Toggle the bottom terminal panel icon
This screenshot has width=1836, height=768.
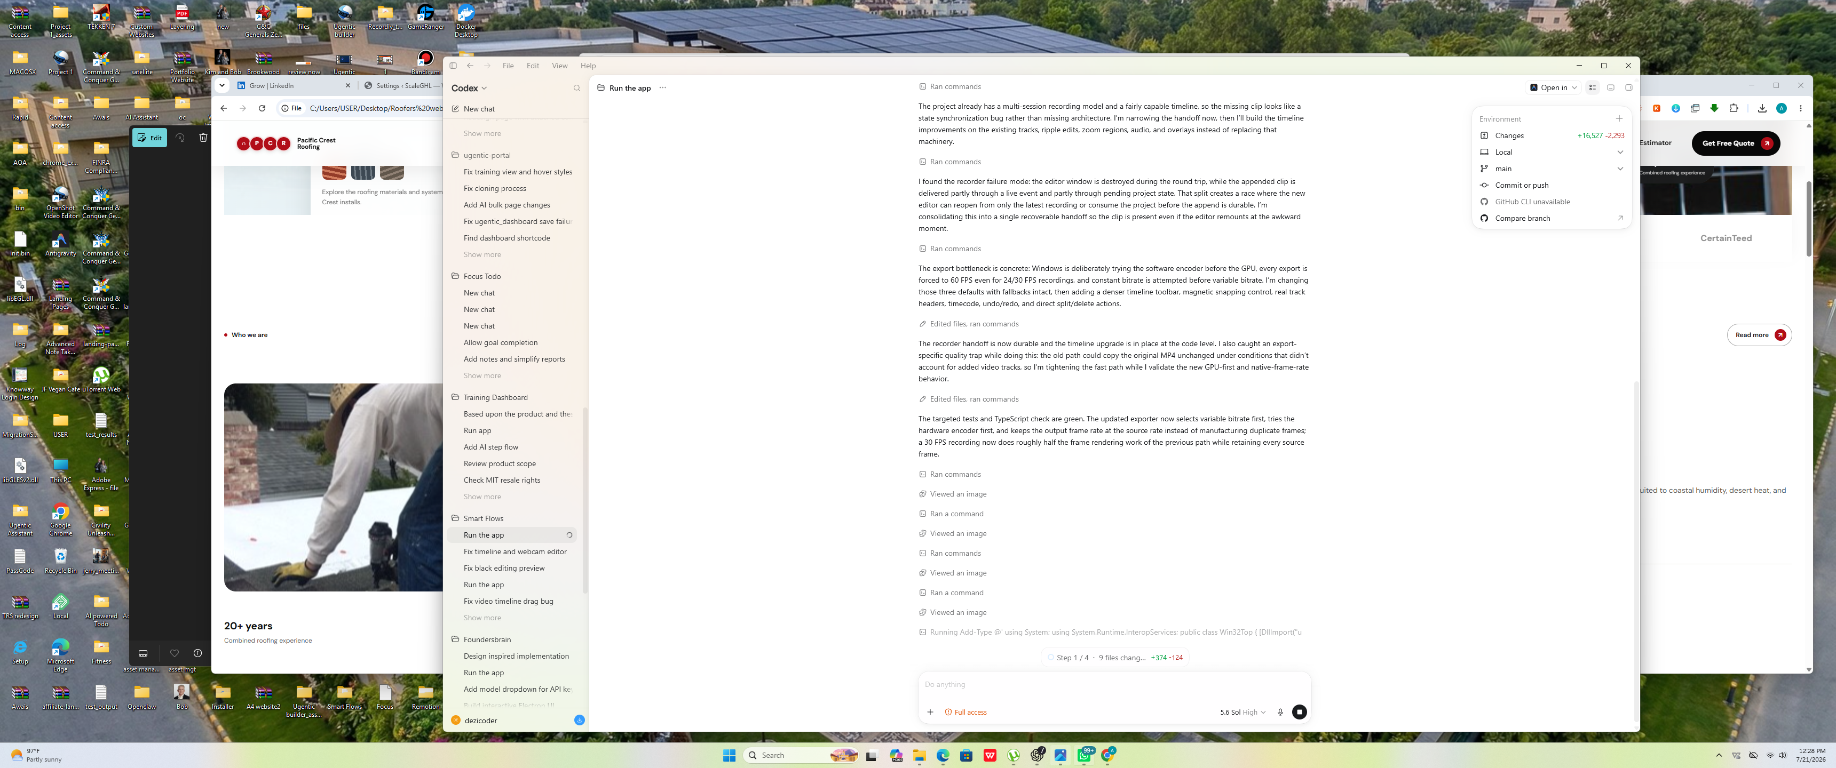pyautogui.click(x=1611, y=87)
